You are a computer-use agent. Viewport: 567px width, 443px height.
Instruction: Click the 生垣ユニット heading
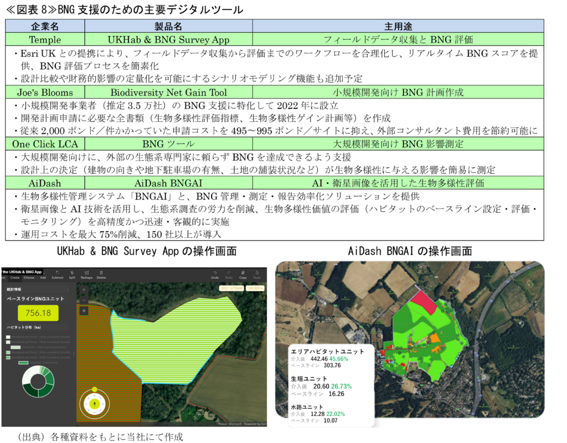click(x=309, y=379)
